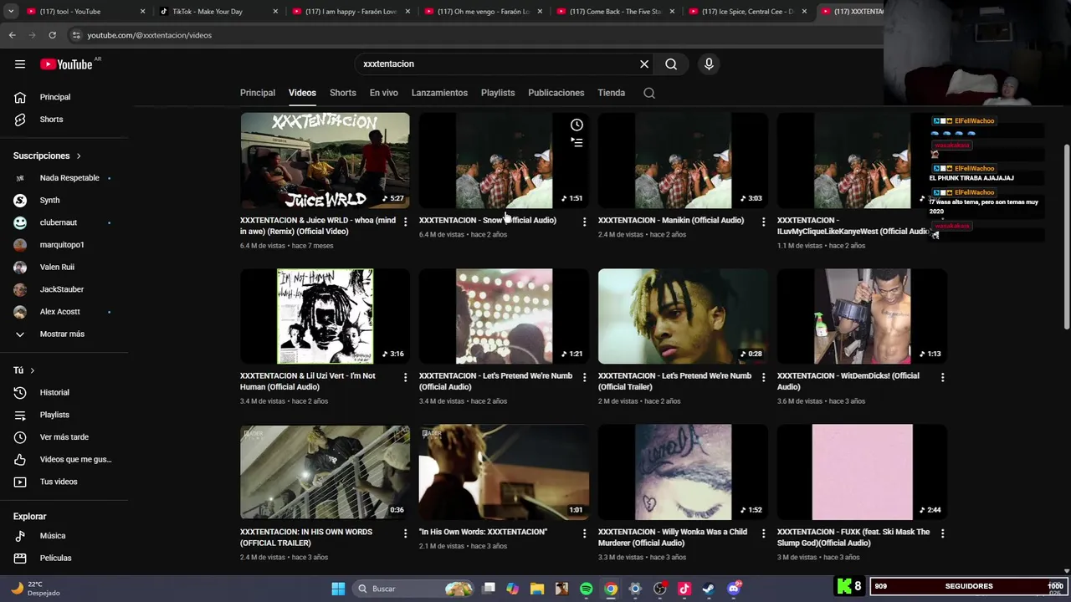Open Ver más tarde list

tap(64, 437)
